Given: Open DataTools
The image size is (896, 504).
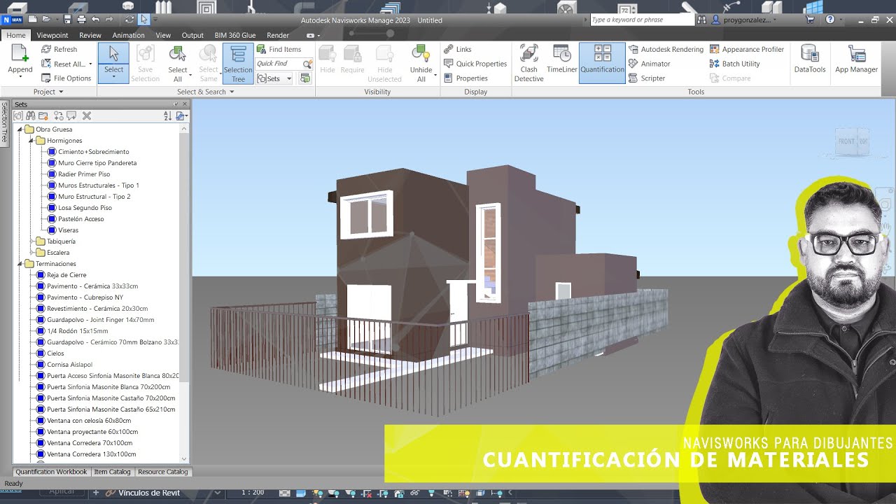Looking at the screenshot, I should (810, 59).
